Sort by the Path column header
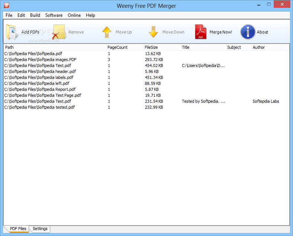 [x=55, y=47]
